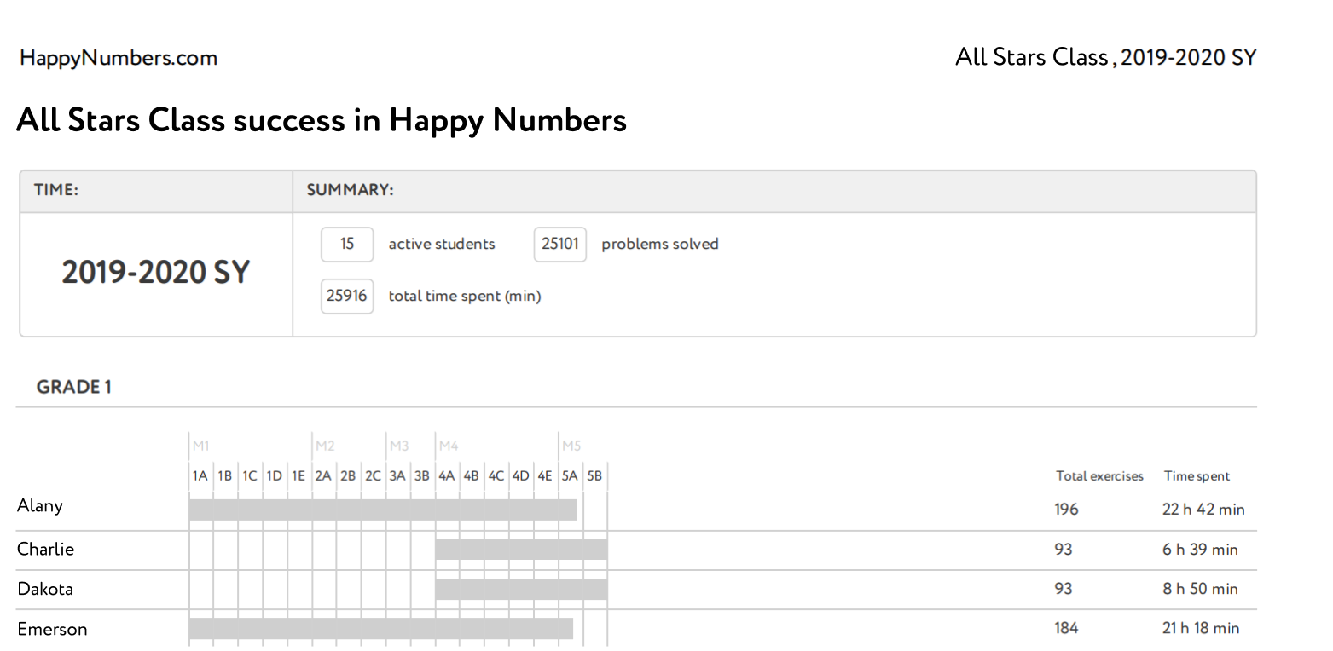Click the M4 module marker
Screen dimensions: 1333x651
tap(449, 446)
